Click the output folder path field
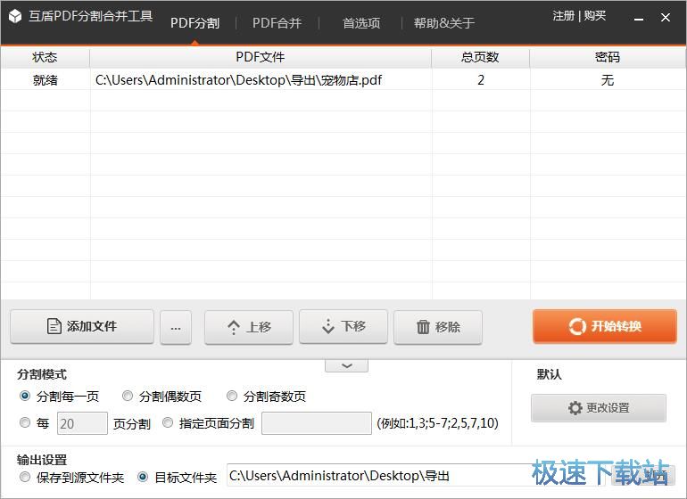This screenshot has width=687, height=499. click(x=416, y=475)
